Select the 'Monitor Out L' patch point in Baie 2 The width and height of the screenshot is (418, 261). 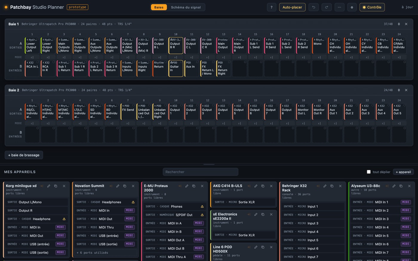tap(303, 112)
